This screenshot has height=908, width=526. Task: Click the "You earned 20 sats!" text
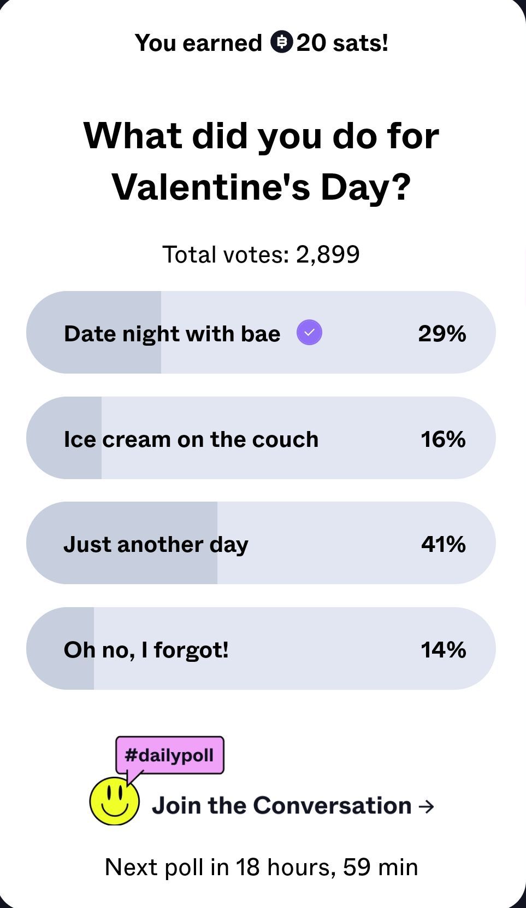(262, 43)
